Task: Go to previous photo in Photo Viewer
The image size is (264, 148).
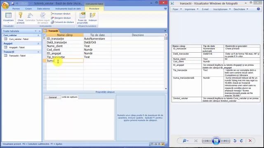Action: [207, 141]
